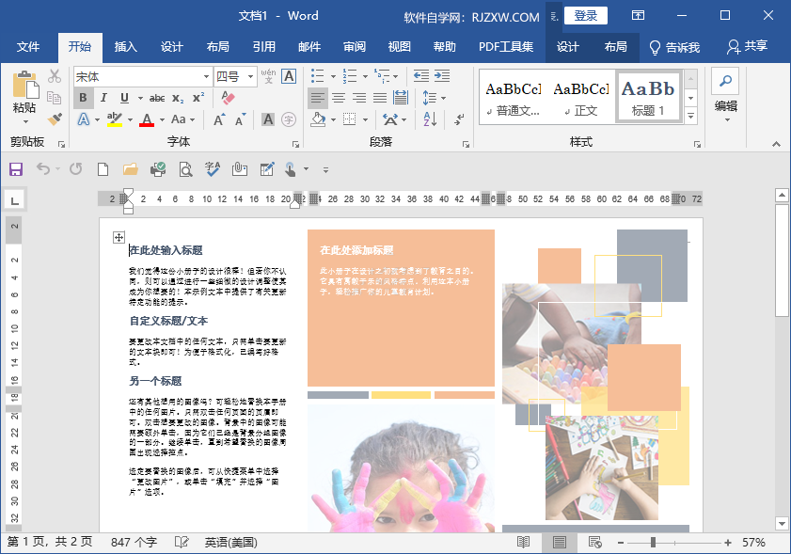Sort text using the AZ sort icon
Image resolution: width=791 pixels, height=554 pixels.
(x=430, y=119)
